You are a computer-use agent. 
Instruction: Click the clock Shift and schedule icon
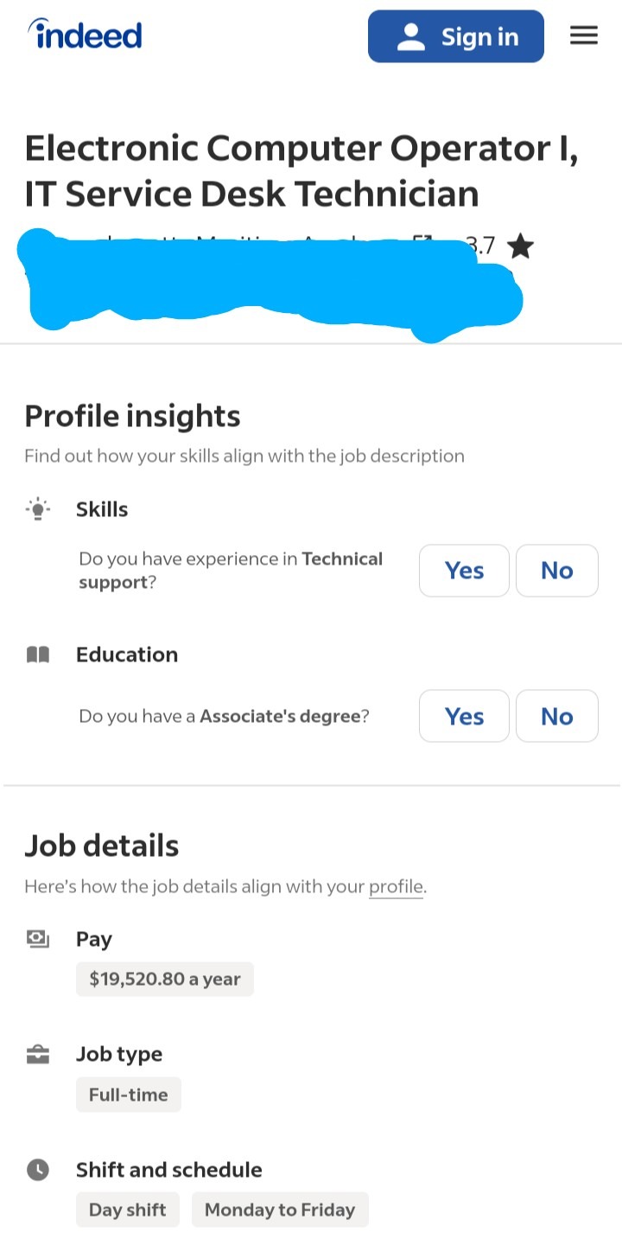click(38, 1170)
